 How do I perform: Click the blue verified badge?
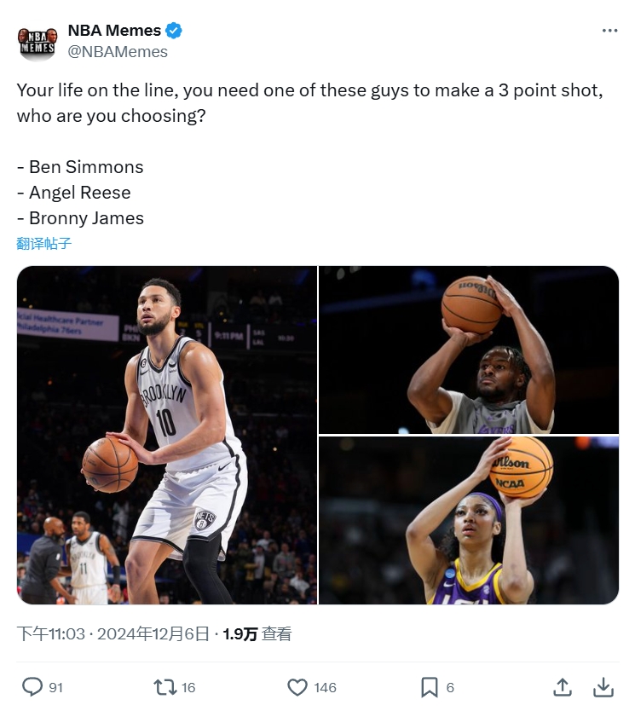(174, 31)
